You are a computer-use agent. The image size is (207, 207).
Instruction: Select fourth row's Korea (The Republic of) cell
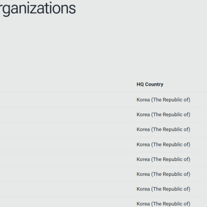[x=163, y=145]
